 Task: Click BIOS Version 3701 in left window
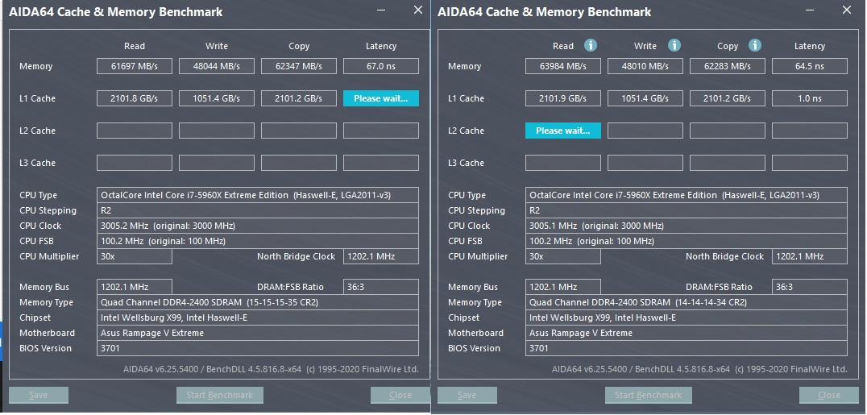pyautogui.click(x=258, y=348)
